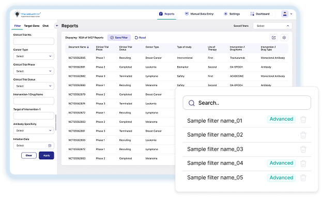322x197 pixels.
Task: Open the Reports tab in top navigation
Action: (167, 14)
